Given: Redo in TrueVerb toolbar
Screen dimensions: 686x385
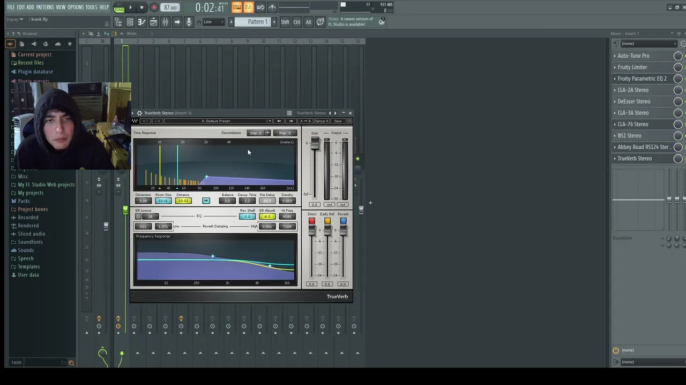Looking at the screenshot, I should tap(158, 121).
